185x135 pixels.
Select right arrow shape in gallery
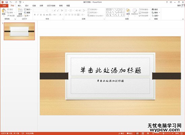118,12
